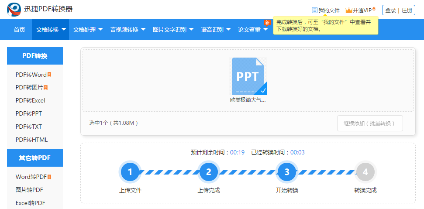Image resolution: width=424 pixels, height=209 pixels.
Task: Choose Word转PDF in the sidebar
Action: pos(31,177)
